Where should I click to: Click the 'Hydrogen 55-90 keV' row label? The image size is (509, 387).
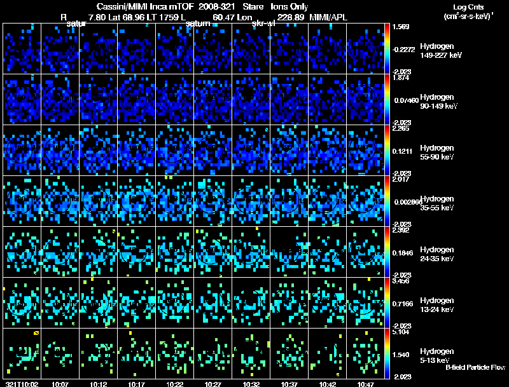click(x=437, y=153)
